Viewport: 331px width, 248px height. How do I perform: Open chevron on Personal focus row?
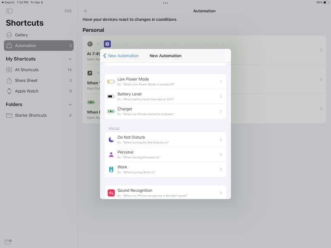tap(221, 155)
